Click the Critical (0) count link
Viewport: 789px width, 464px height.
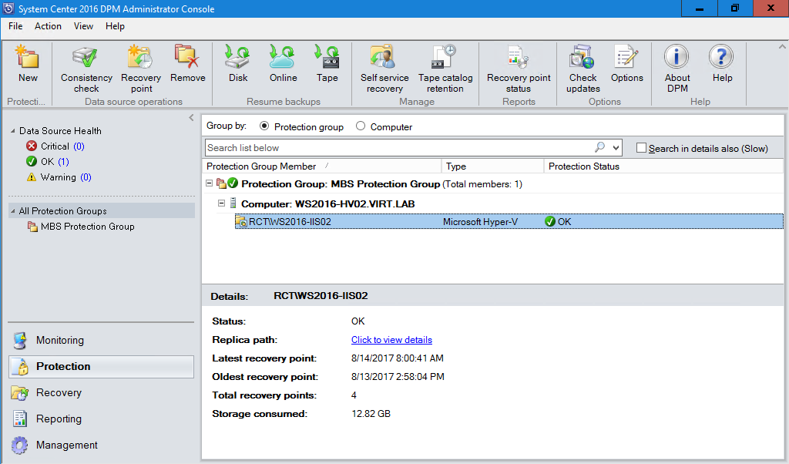point(79,146)
